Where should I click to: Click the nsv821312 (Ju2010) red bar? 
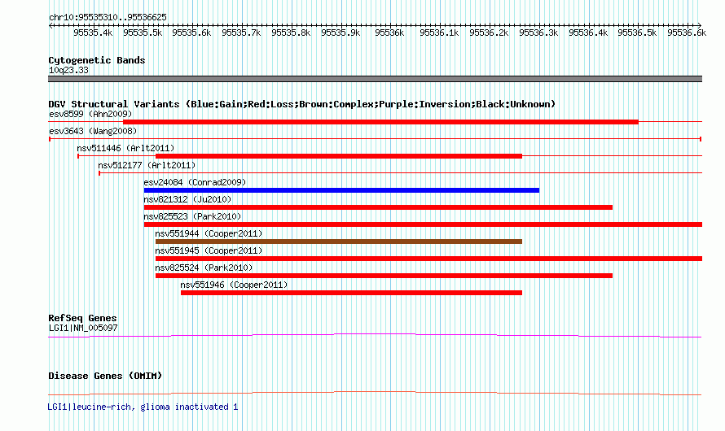click(378, 207)
